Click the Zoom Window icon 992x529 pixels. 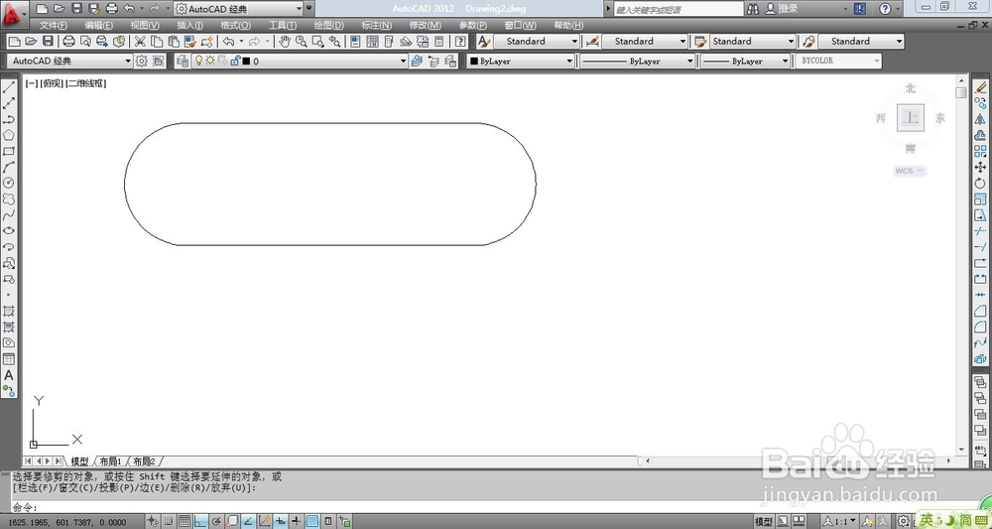click(318, 41)
